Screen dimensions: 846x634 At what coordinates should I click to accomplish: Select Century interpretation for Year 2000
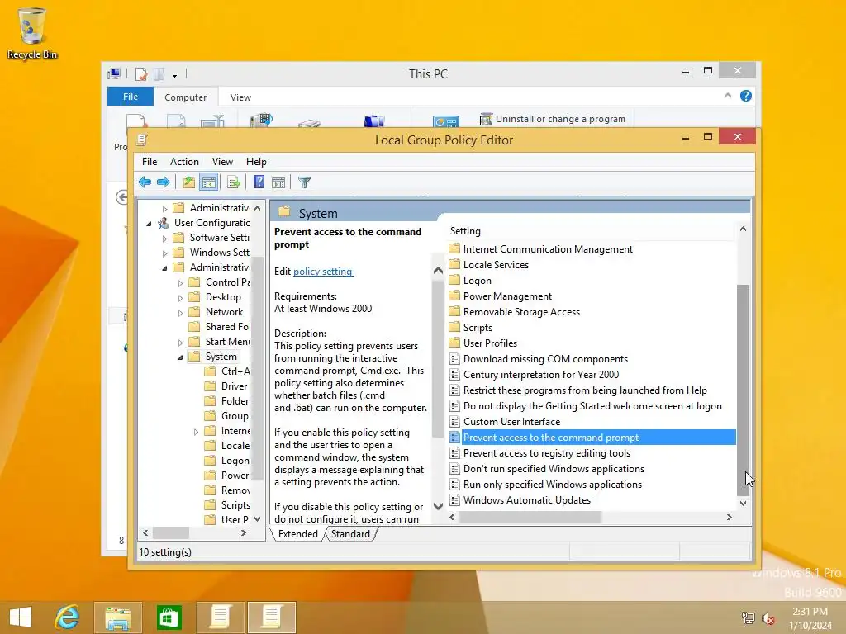540,374
